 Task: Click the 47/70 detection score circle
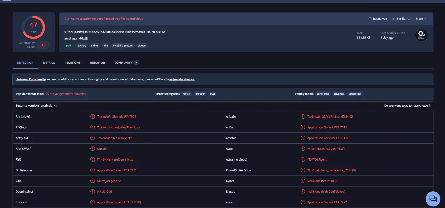[x=33, y=27]
